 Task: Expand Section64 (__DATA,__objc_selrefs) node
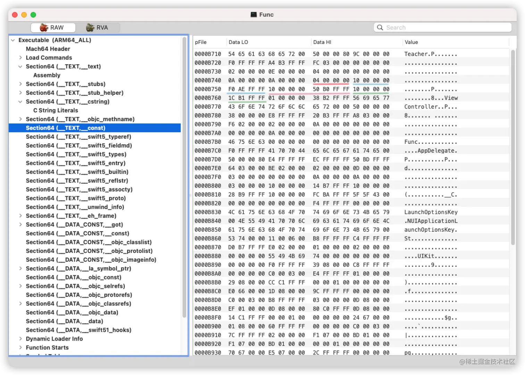click(20, 286)
